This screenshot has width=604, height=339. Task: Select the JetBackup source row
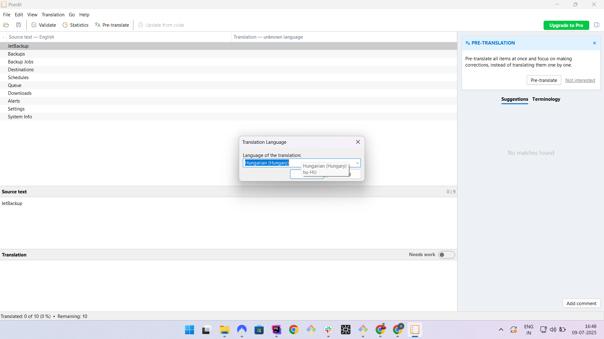228,46
